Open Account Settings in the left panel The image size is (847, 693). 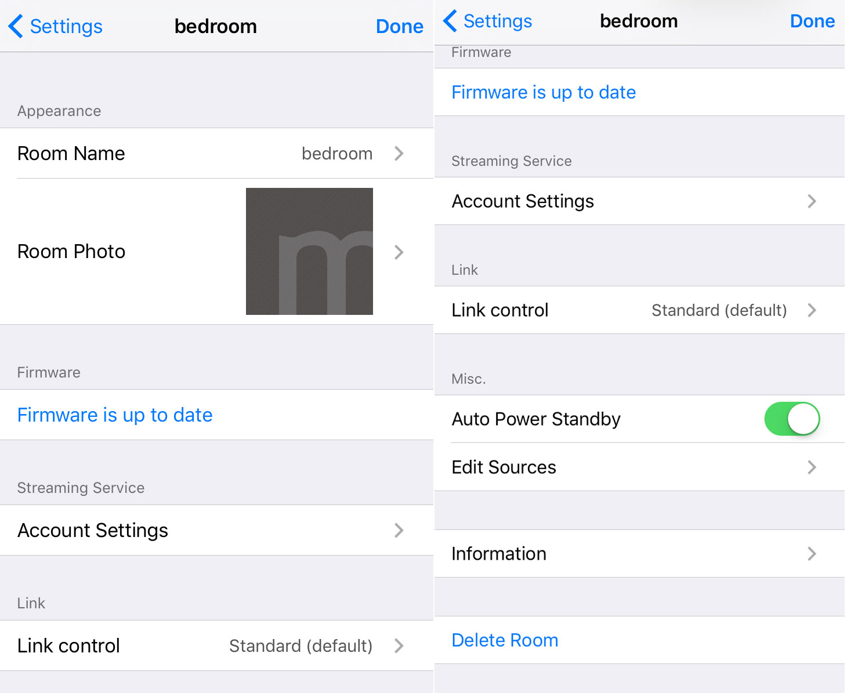(x=93, y=531)
